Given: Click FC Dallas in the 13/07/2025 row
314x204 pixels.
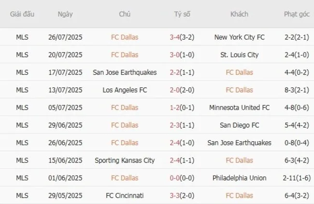Looking at the screenshot, I should 239,90.
